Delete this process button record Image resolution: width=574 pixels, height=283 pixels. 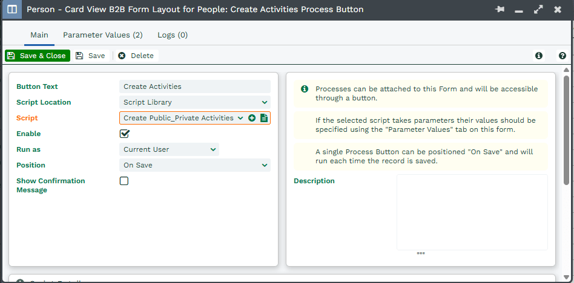(137, 56)
